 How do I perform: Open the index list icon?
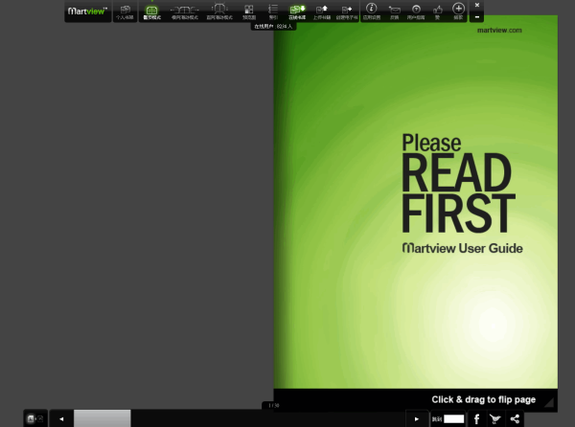(x=273, y=12)
